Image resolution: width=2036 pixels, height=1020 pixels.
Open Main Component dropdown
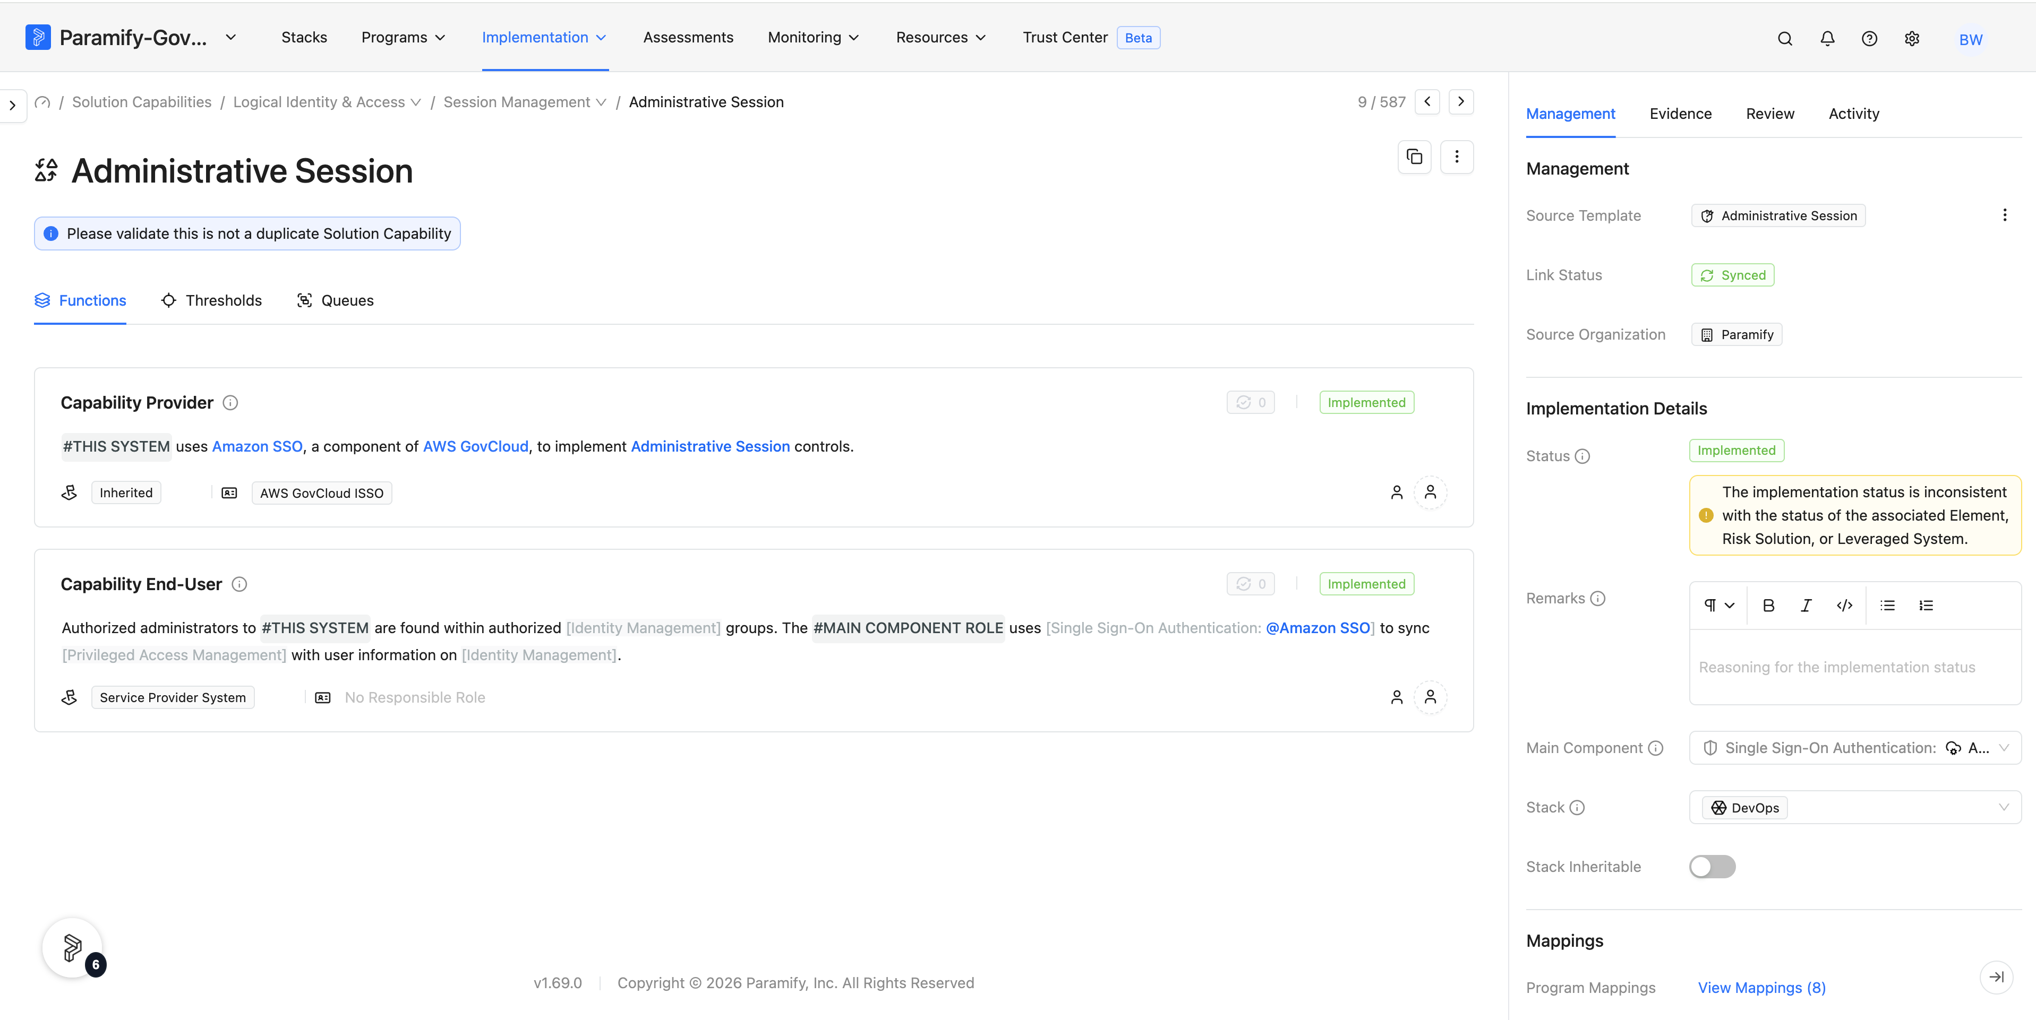[x=1855, y=748]
